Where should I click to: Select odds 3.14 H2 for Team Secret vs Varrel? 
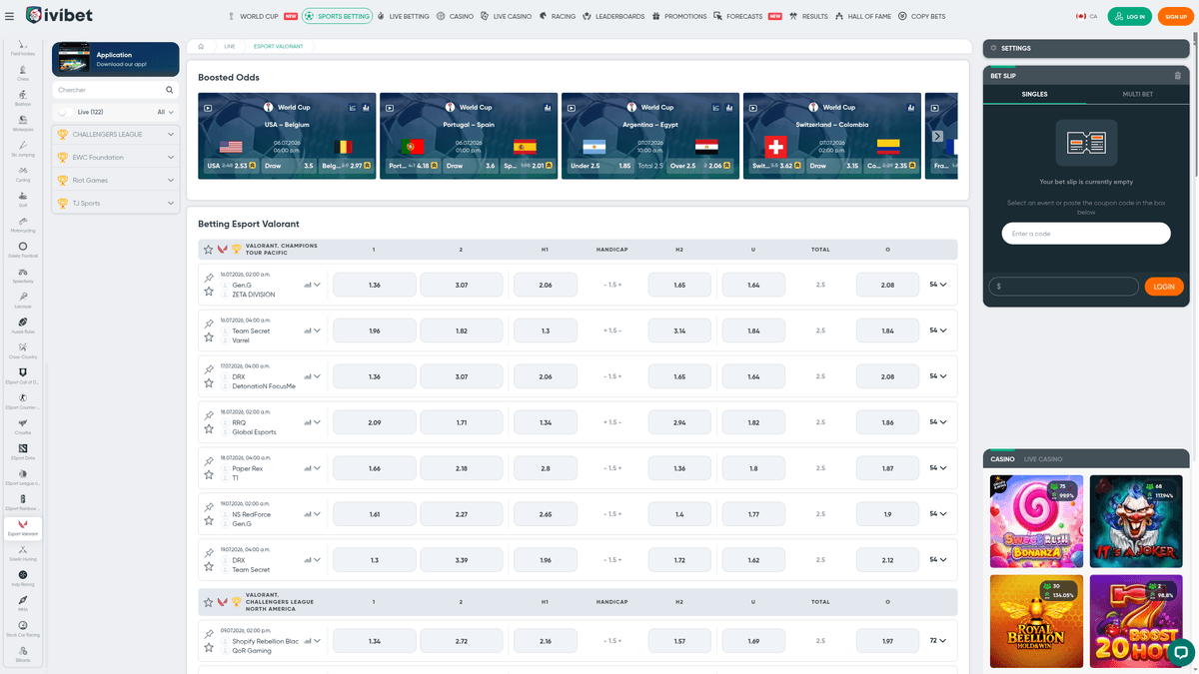(x=679, y=331)
